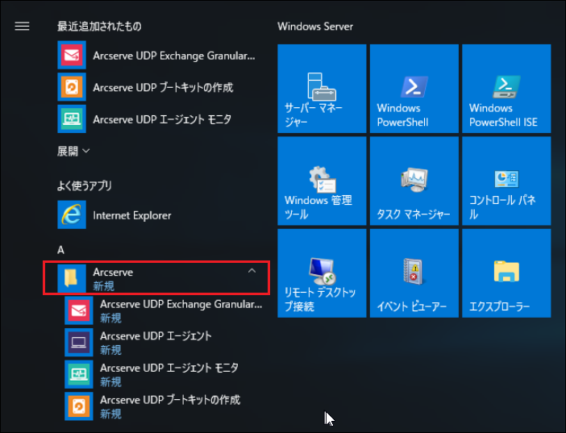Screen dimensions: 566x433
Task: Open the コントロール パネル tile
Action: click(x=506, y=181)
